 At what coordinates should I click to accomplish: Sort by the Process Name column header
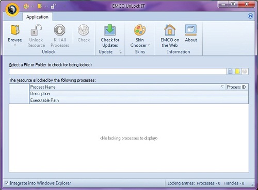pyautogui.click(x=127, y=87)
